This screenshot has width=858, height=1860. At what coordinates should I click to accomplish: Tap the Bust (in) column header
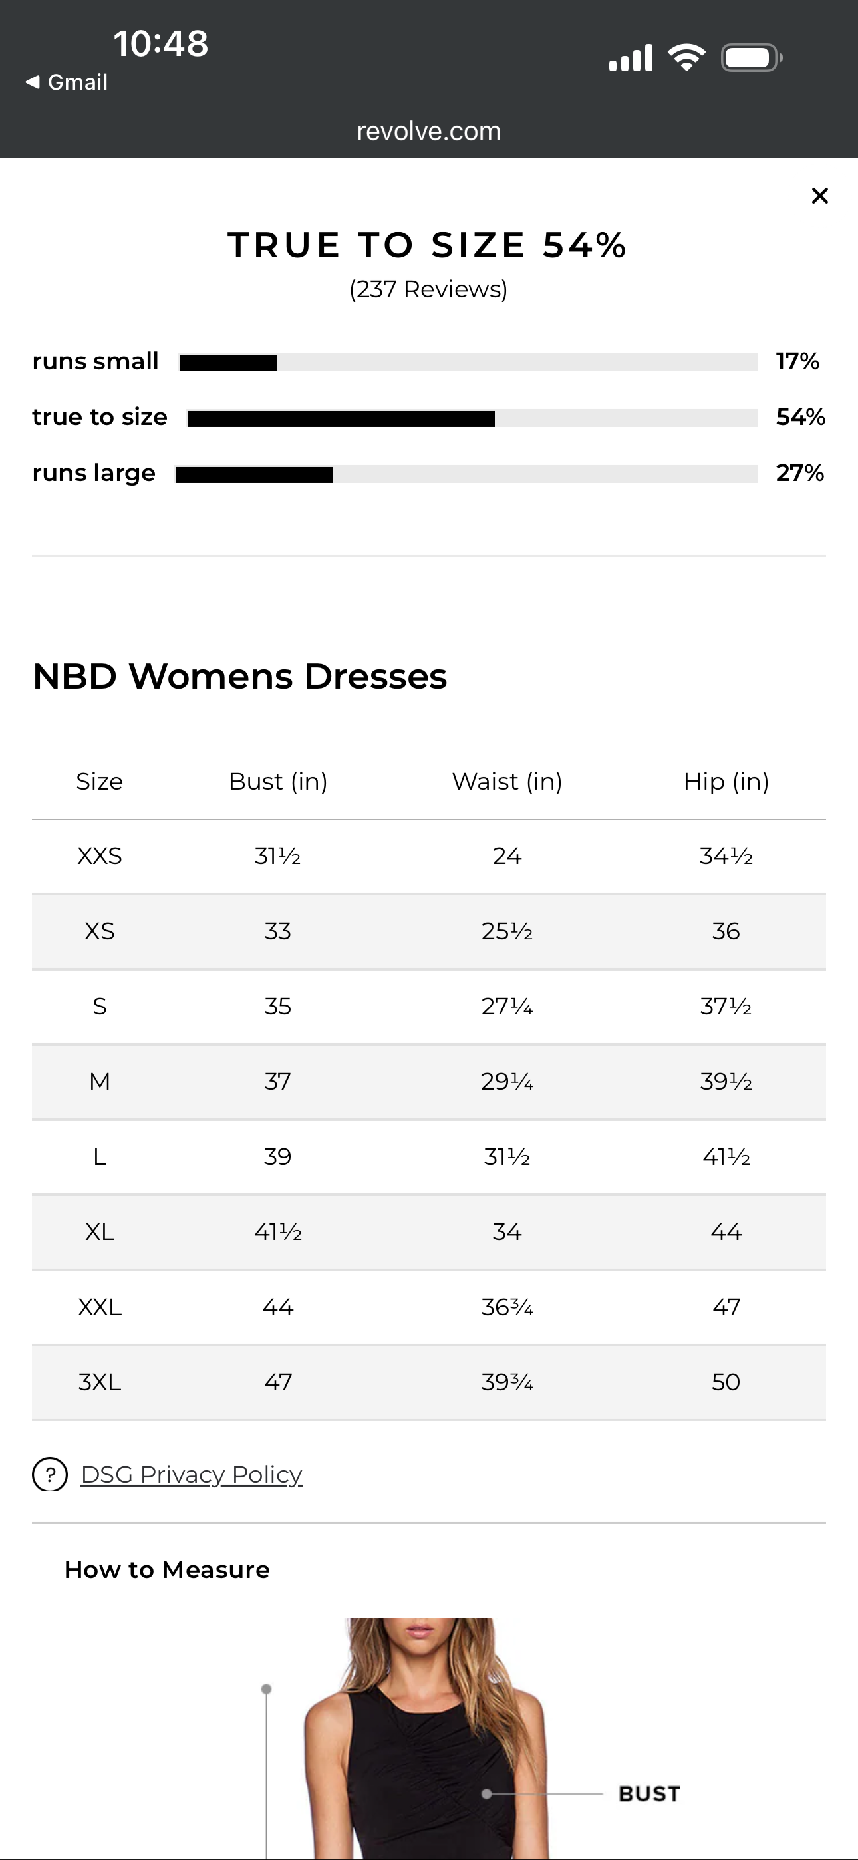(278, 781)
